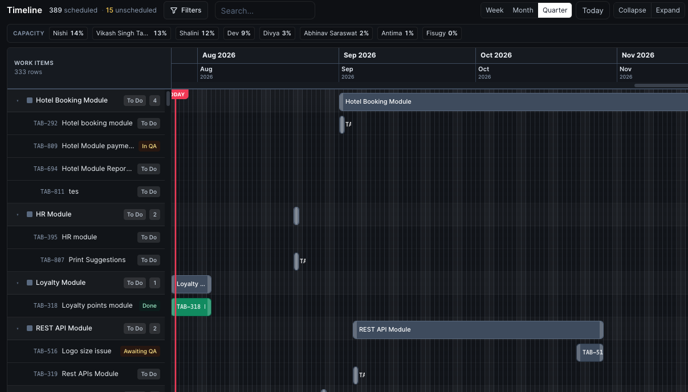Click the work items vertical scrollbar thumb

coord(168,98)
